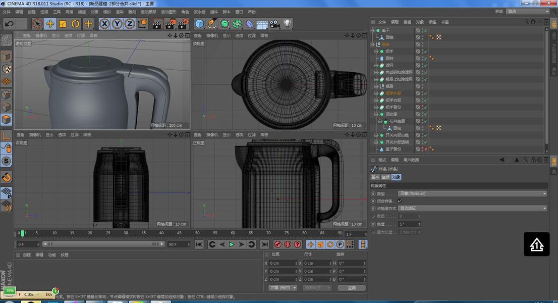Open the 类型 Bezier dropdown
The width and height of the screenshot is (558, 303).
(472, 193)
